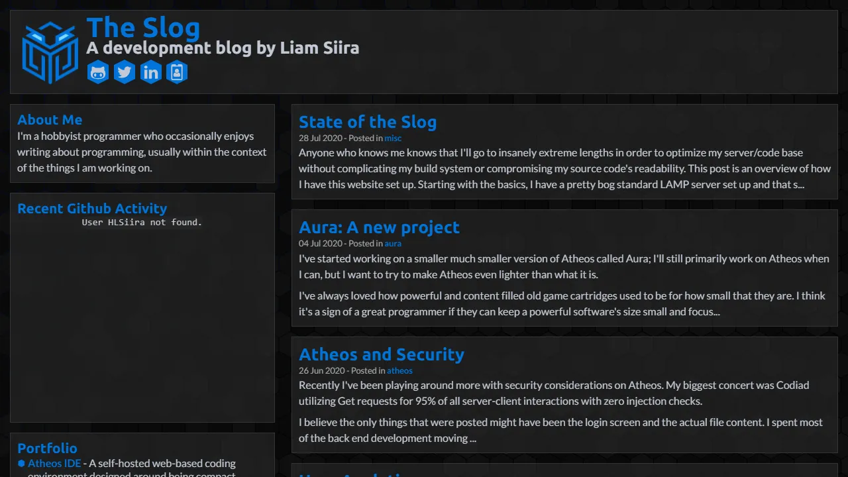The height and width of the screenshot is (477, 848).
Task: Click the aura category tag
Action: click(x=393, y=243)
